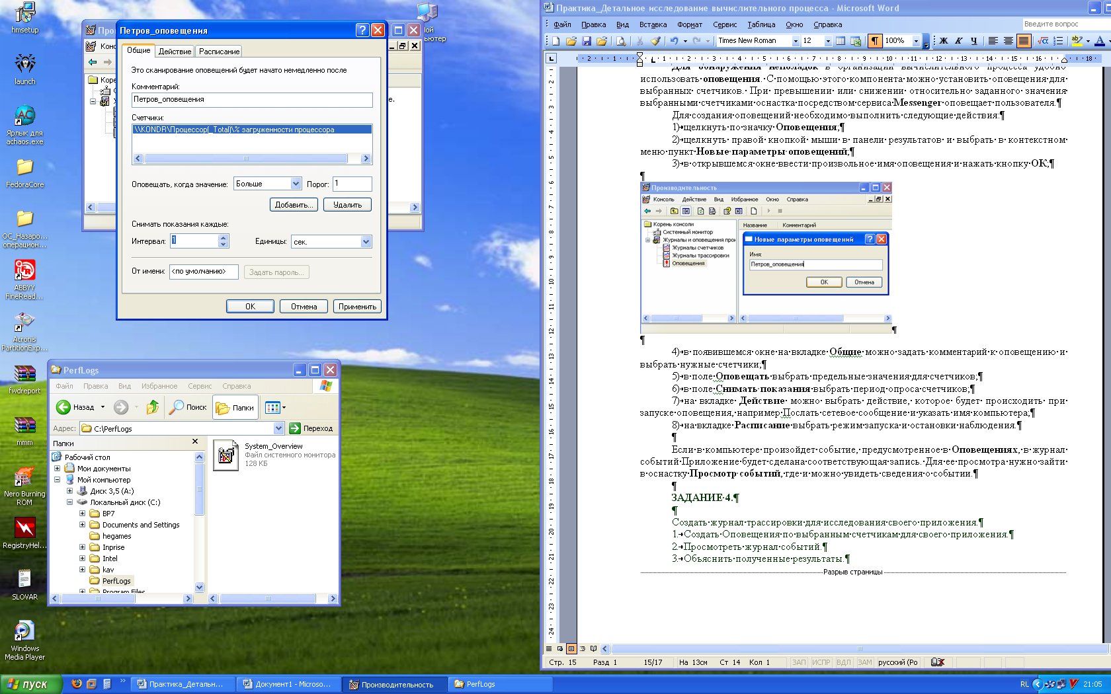The image size is (1111, 694).
Task: Click the New document icon in Word toolbar
Action: pyautogui.click(x=556, y=41)
